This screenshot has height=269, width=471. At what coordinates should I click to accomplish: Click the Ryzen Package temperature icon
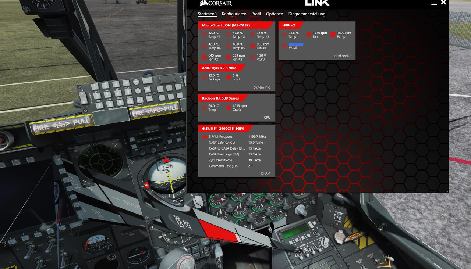(205, 77)
